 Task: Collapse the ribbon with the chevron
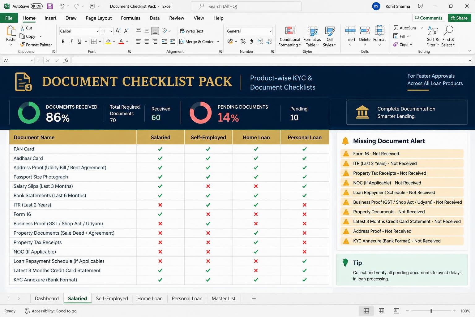(470, 51)
